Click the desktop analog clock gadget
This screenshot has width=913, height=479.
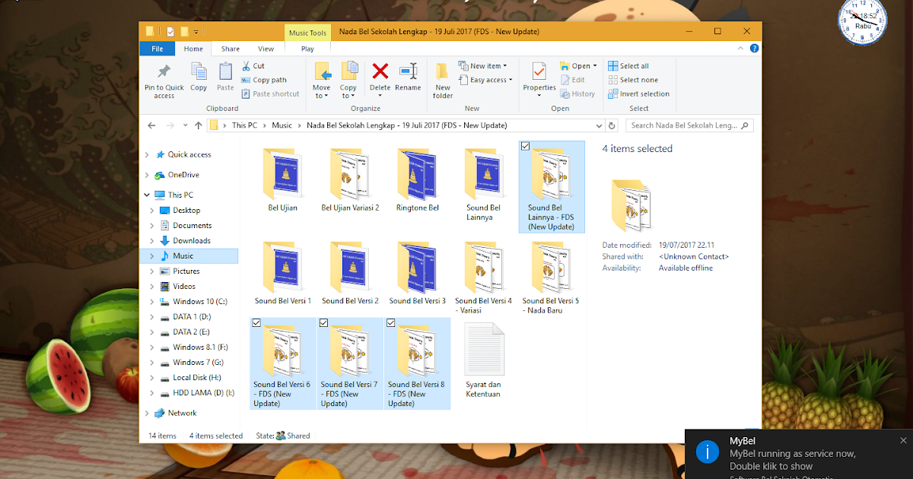point(862,21)
